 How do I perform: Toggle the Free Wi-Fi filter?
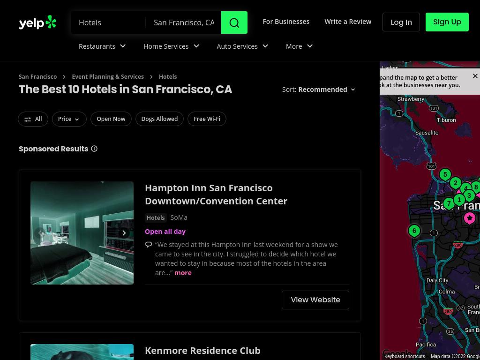tap(207, 119)
